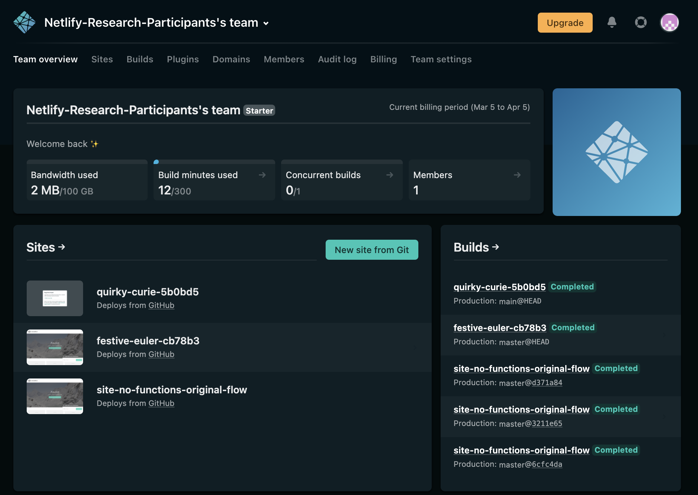
Task: Open the account menu via the avatar
Action: pyautogui.click(x=669, y=23)
